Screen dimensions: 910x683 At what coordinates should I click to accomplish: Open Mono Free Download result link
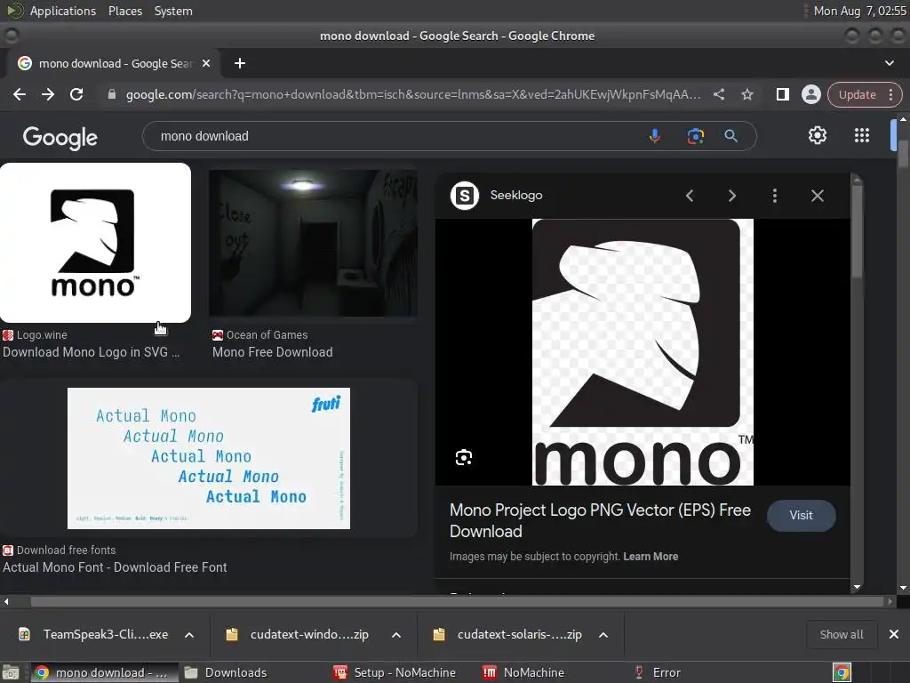[272, 352]
